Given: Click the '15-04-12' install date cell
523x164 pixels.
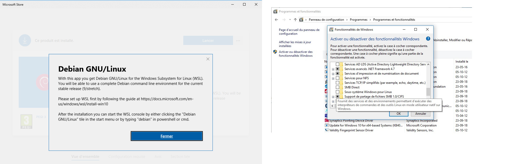Looking at the screenshot, I should 461,116.
